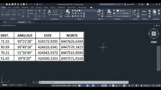Click the Paste icon
This screenshot has width=161, height=90.
tap(154, 12)
